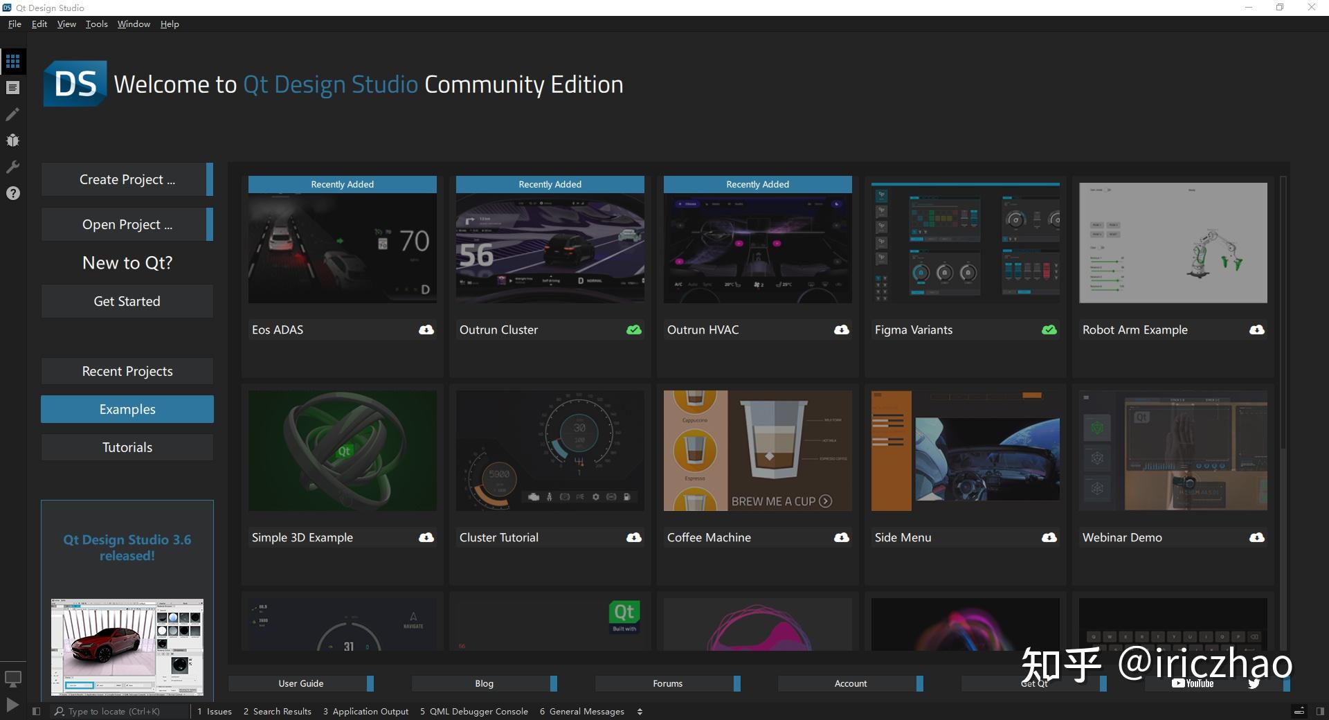Open the Edit menu
Viewport: 1329px width, 720px height.
tap(39, 24)
